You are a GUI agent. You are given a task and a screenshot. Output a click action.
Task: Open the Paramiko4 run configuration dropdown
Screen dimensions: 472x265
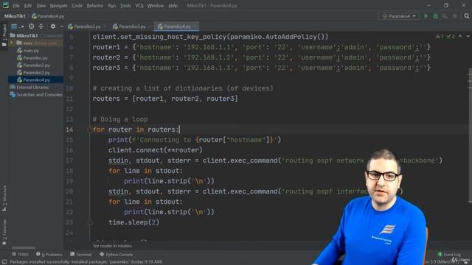point(399,16)
